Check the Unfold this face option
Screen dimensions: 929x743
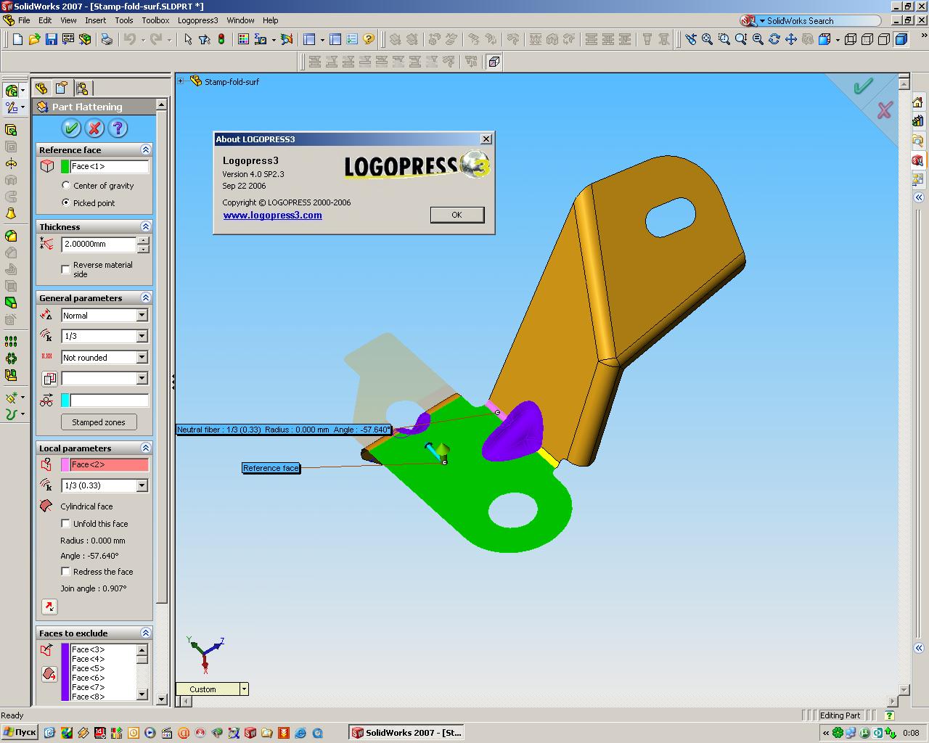(66, 524)
